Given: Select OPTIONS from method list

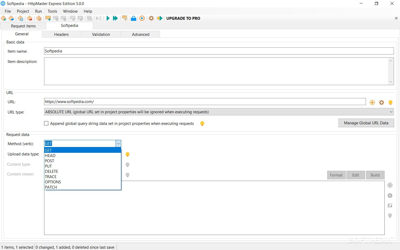Looking at the screenshot, I should (x=82, y=182).
